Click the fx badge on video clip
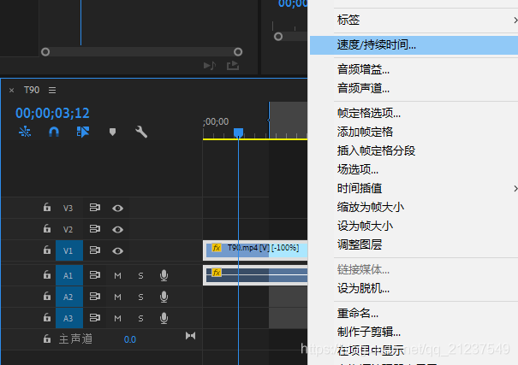This screenshot has height=365, width=518. (217, 248)
